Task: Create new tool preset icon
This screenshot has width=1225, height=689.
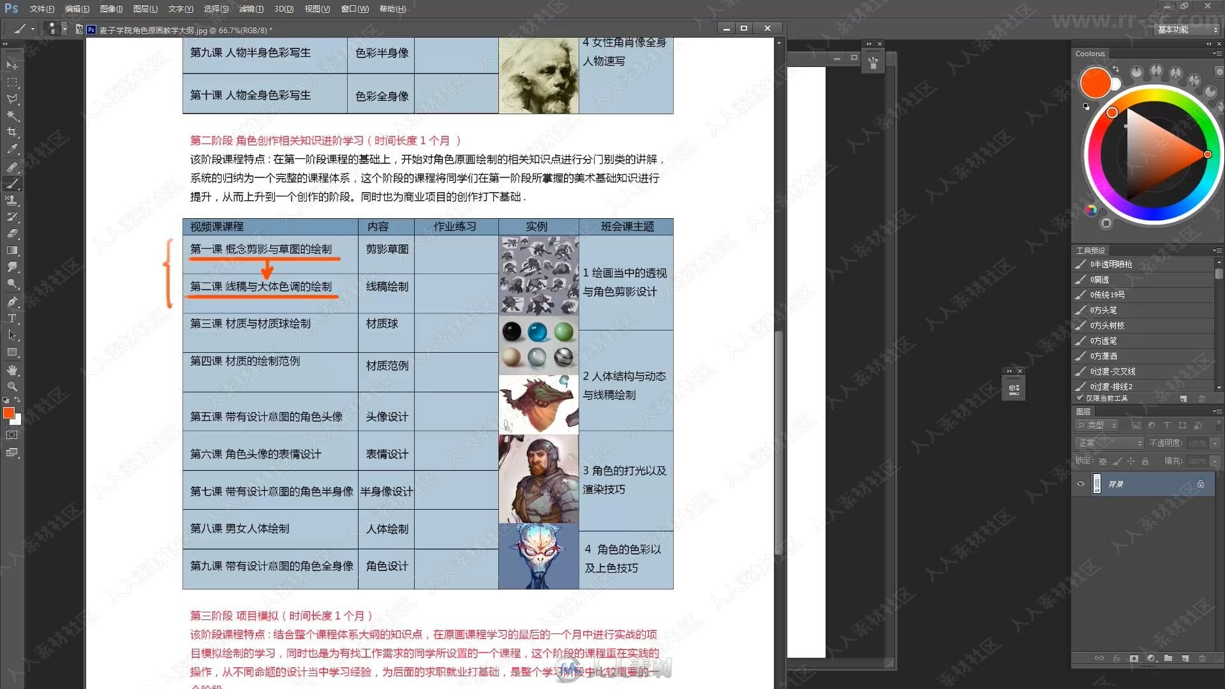Action: [1184, 399]
